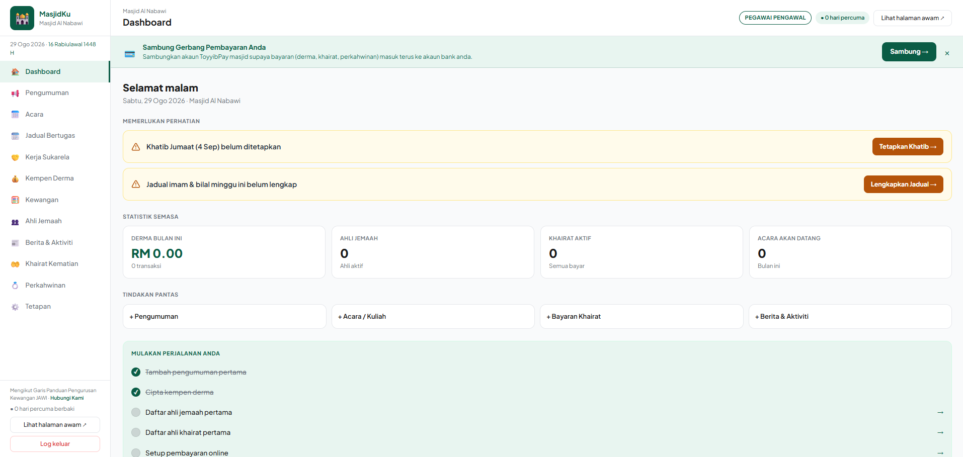Click '+ Bayaran Khairat' quick action
The image size is (963, 457).
tap(641, 317)
